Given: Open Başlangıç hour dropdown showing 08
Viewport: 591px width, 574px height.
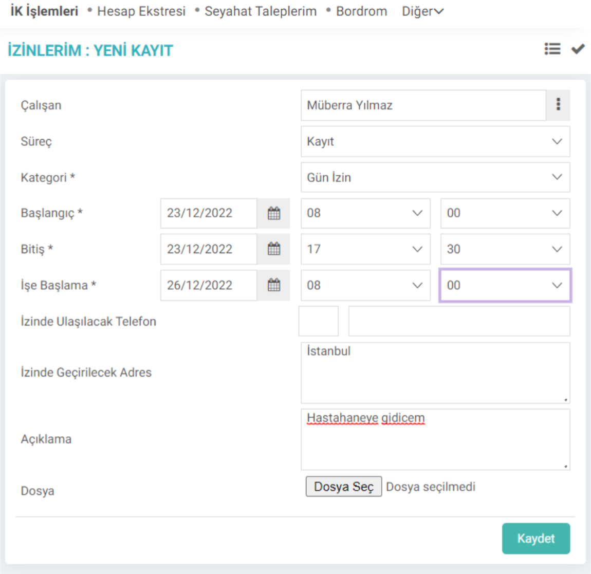Looking at the screenshot, I should 365,213.
